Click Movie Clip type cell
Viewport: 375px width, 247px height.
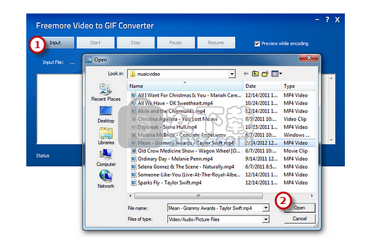pos(296,151)
